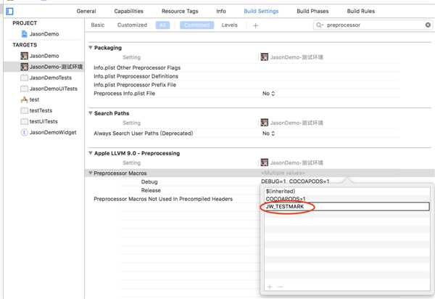Collapse the Packaging section
The height and width of the screenshot is (299, 435).
(91, 47)
